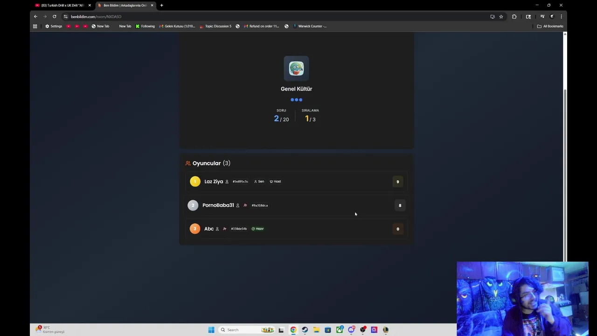Screen dimensions: 597x336
Task: Click the Genel Kültür category icon
Action: tap(296, 69)
